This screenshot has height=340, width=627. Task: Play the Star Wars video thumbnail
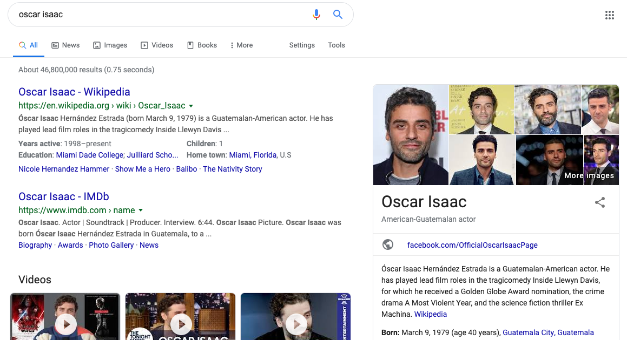pyautogui.click(x=65, y=316)
